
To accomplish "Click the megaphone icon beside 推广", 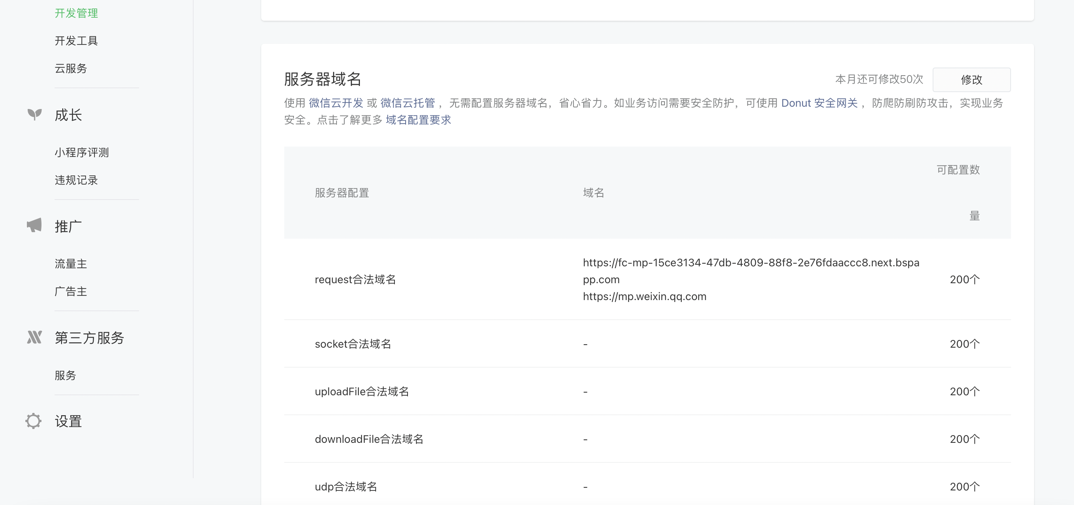I will pyautogui.click(x=34, y=225).
